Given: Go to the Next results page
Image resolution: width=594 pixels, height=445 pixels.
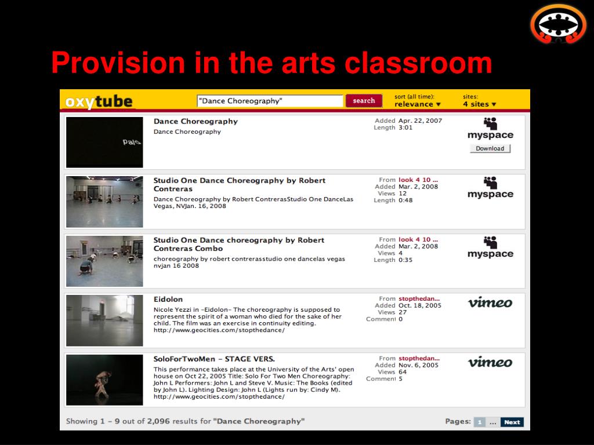Looking at the screenshot, I should 512,422.
